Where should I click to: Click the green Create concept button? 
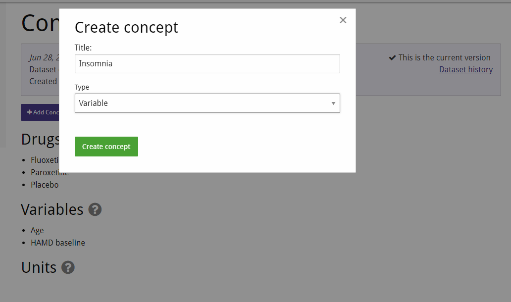point(106,147)
